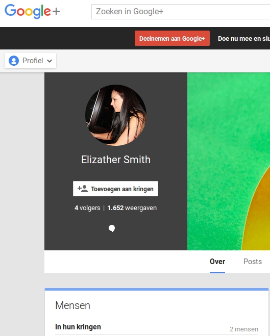Screen dimensions: 270x336
Task: Expand the Profiel dropdown chevron
Action: tap(50, 61)
